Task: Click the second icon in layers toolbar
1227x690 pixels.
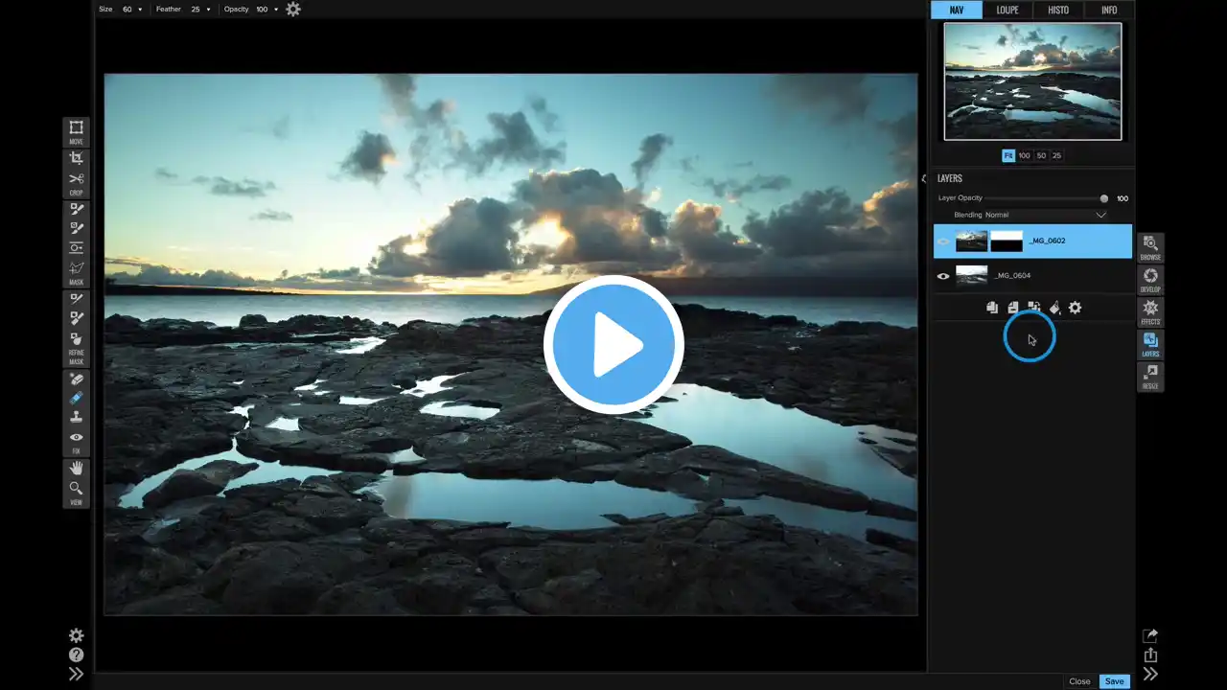Action: (1012, 308)
